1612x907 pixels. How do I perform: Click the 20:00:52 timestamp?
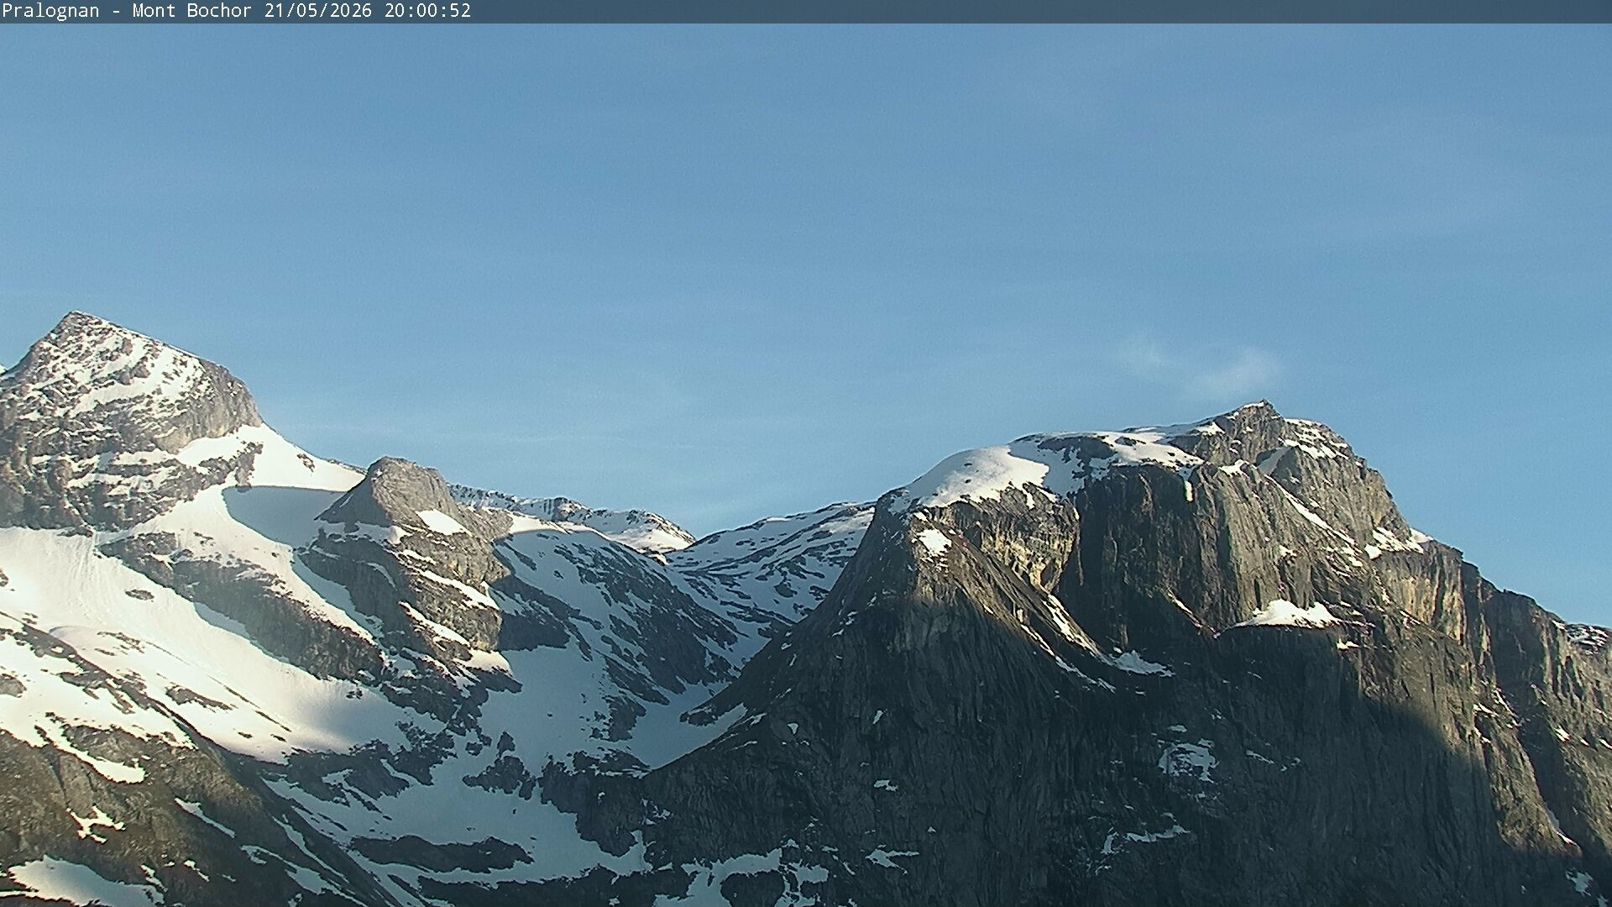pos(428,11)
